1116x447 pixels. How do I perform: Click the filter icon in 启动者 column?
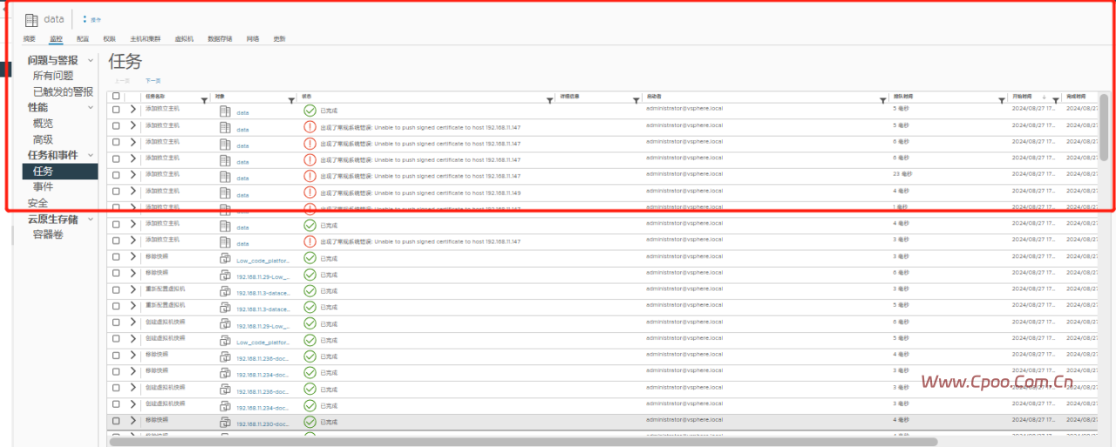point(882,100)
